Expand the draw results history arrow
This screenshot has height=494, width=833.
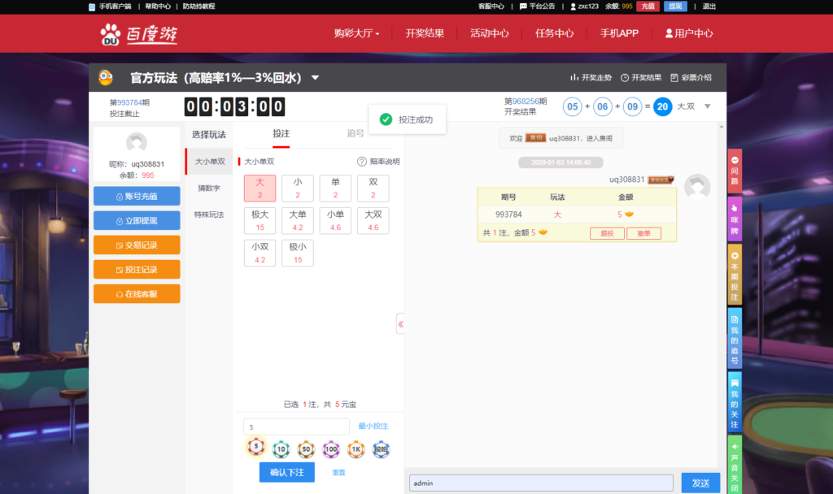tap(707, 106)
